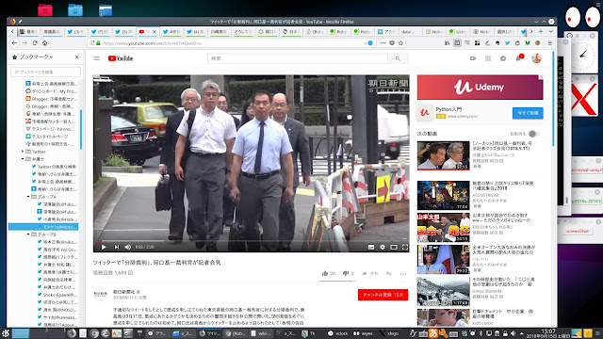Screen dimensions: 603x339
Task: Open the list all tabs dropdown
Action: (550, 31)
